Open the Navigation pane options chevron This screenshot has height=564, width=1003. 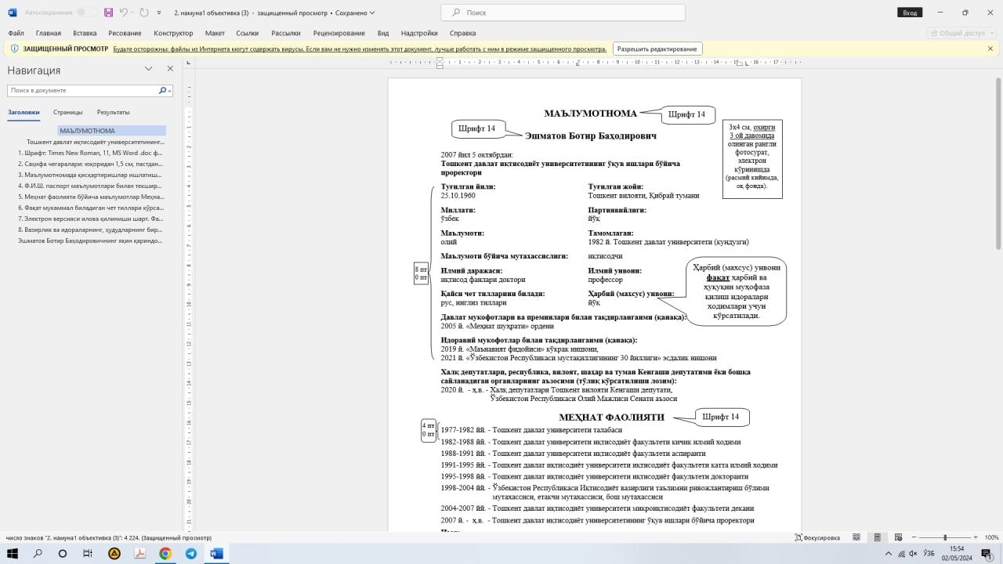[148, 69]
